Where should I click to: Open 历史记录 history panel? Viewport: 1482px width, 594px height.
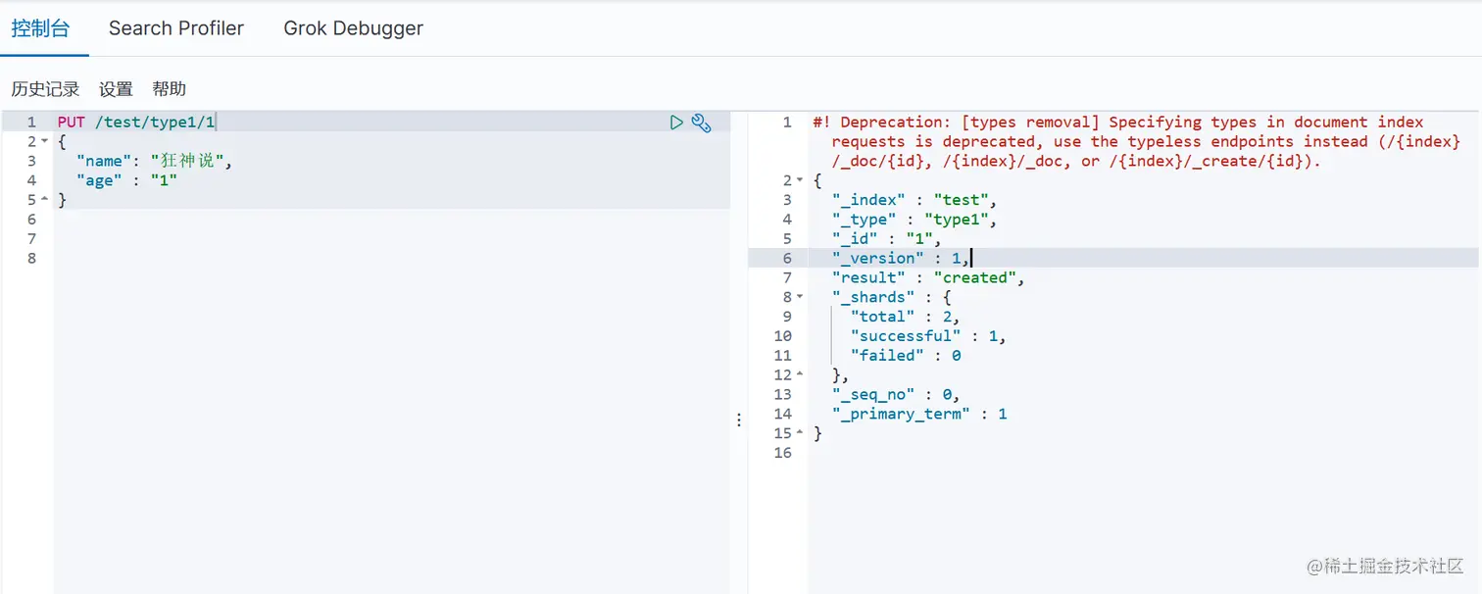tap(45, 89)
